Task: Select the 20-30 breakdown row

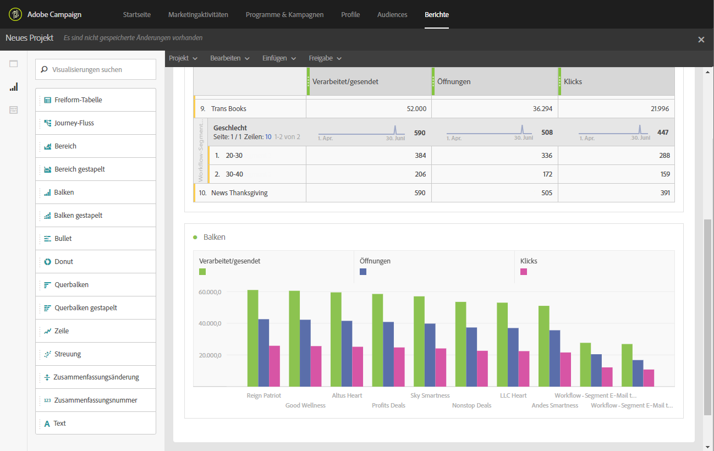Action: point(441,156)
